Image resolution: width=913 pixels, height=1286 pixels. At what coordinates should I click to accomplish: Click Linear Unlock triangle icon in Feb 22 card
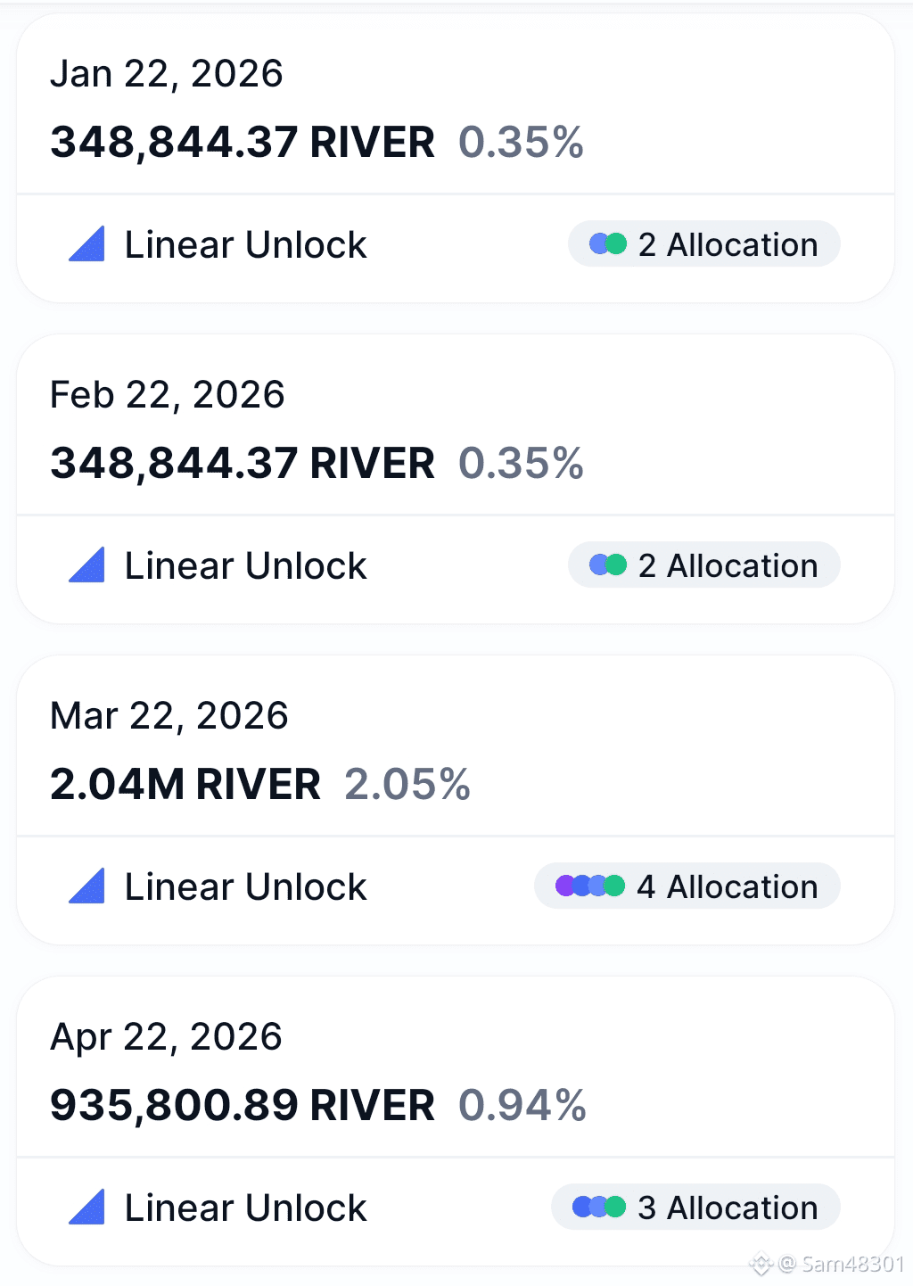pyautogui.click(x=86, y=565)
